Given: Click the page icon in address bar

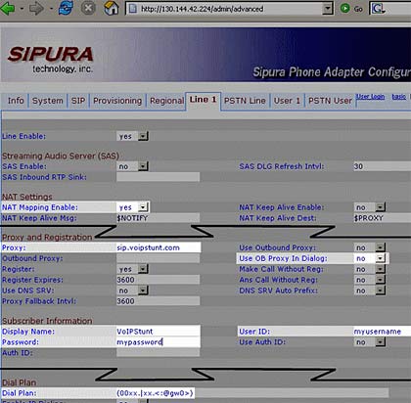Looking at the screenshot, I should pyautogui.click(x=132, y=9).
